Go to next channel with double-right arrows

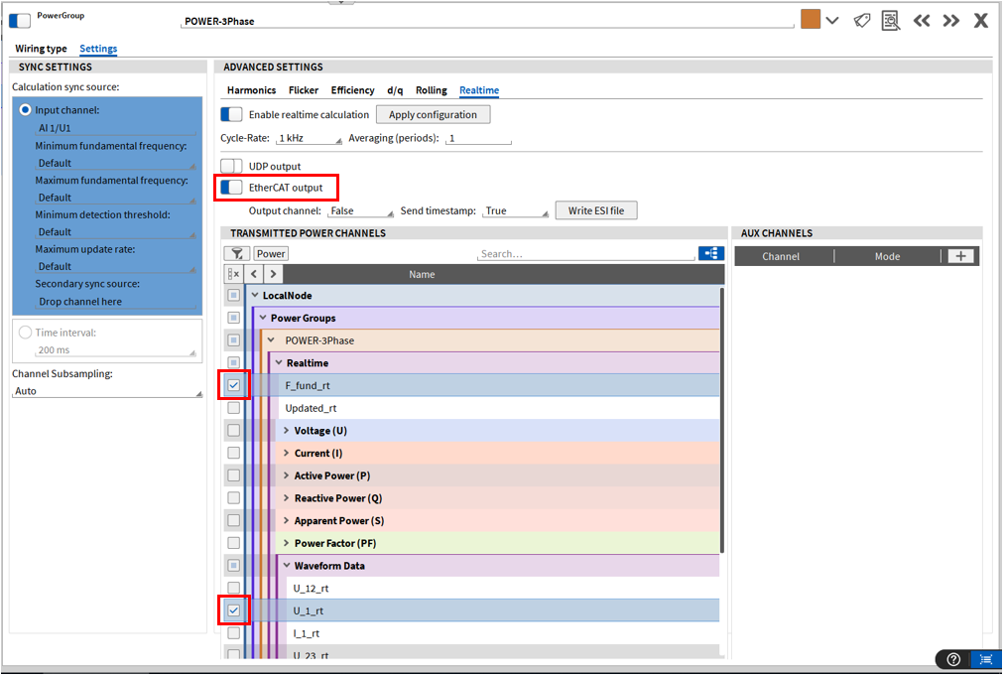951,21
